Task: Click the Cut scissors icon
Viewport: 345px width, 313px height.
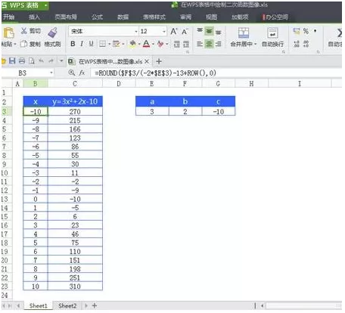Action: (x=23, y=31)
